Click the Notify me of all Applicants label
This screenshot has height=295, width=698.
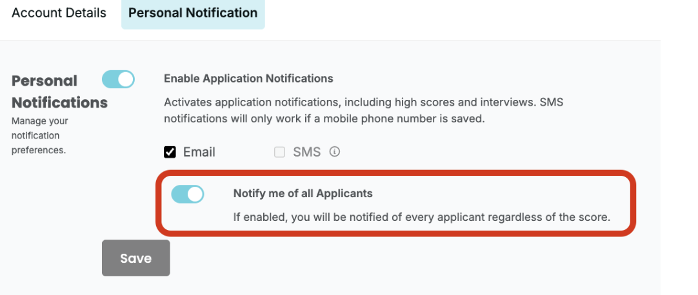303,193
